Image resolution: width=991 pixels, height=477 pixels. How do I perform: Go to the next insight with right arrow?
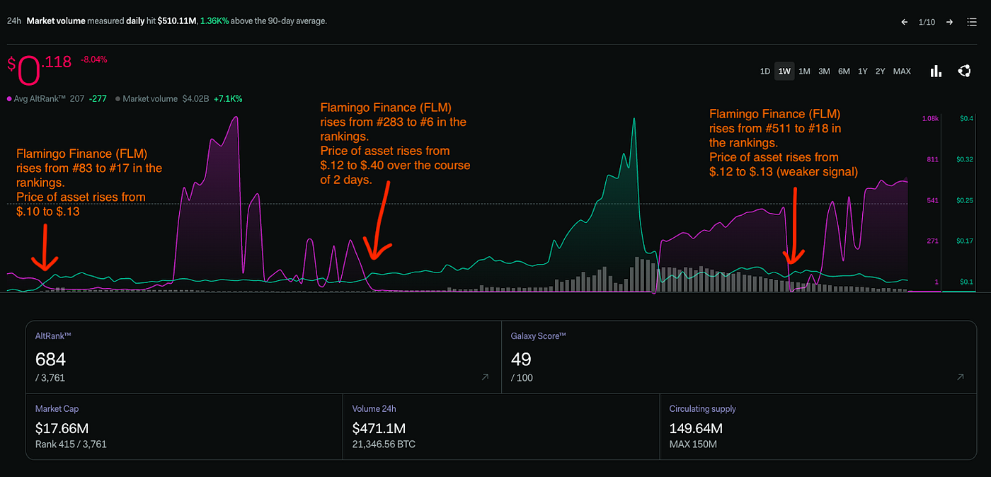pos(949,22)
